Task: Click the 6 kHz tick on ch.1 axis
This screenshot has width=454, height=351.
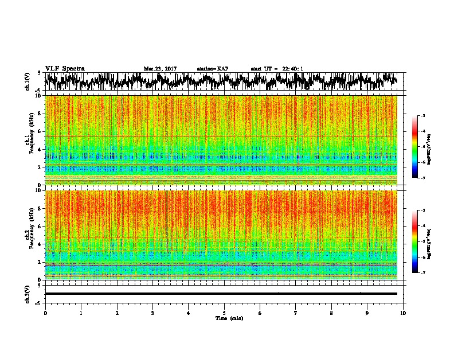Action: click(40, 131)
